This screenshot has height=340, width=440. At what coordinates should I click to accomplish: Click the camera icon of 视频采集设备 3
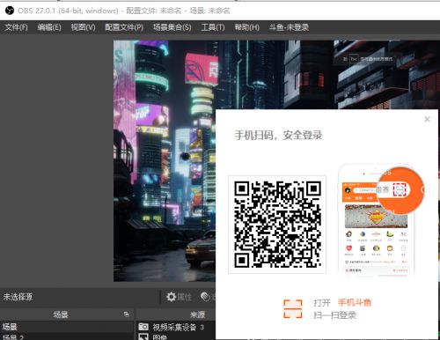pos(143,327)
